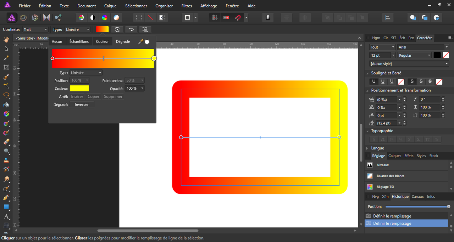Select the Artistic Text tool
The height and width of the screenshot is (242, 454).
pos(6,216)
